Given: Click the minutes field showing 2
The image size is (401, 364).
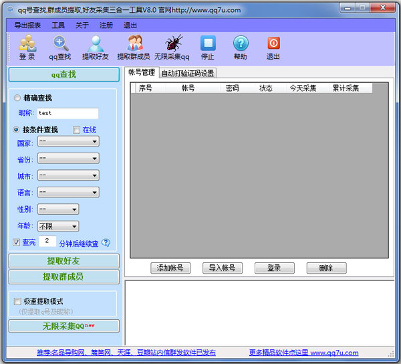Looking at the screenshot, I should (x=47, y=241).
